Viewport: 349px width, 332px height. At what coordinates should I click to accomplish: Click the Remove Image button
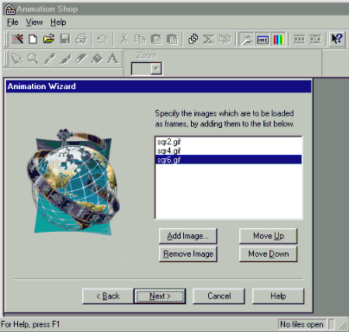click(187, 254)
